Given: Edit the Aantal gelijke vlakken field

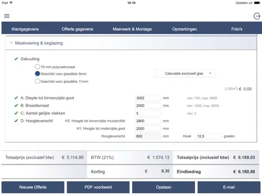Looking at the screenshot, I should [x=147, y=113].
